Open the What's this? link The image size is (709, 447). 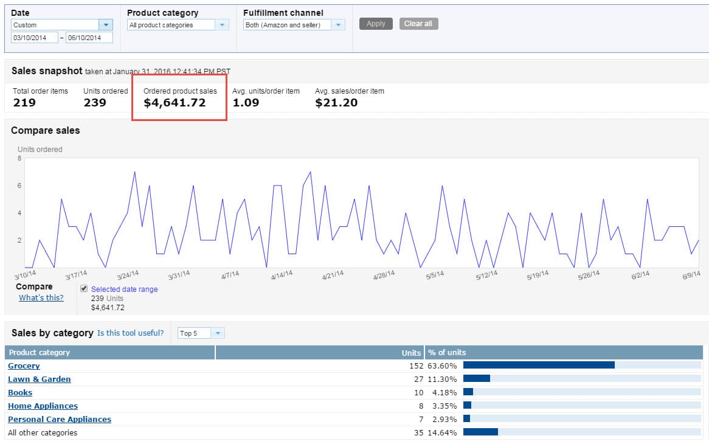(x=41, y=298)
